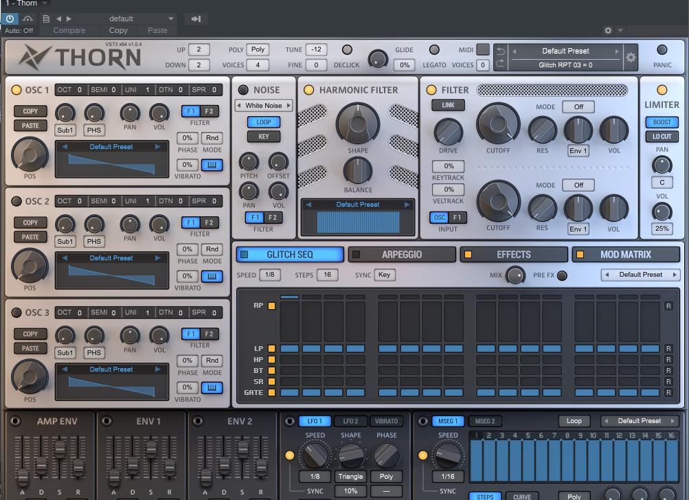Open MSEG Loop mode dropdown
The image size is (689, 500).
pyautogui.click(x=574, y=420)
